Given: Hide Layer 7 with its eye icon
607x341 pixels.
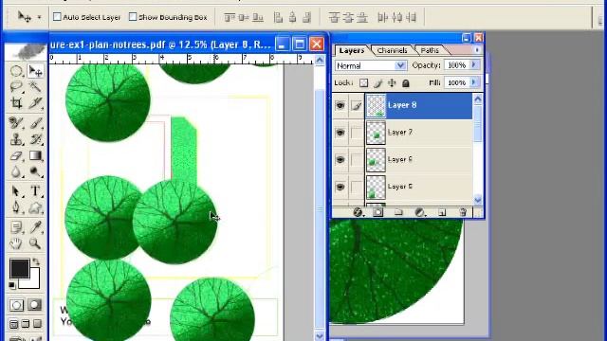Looking at the screenshot, I should coord(340,133).
